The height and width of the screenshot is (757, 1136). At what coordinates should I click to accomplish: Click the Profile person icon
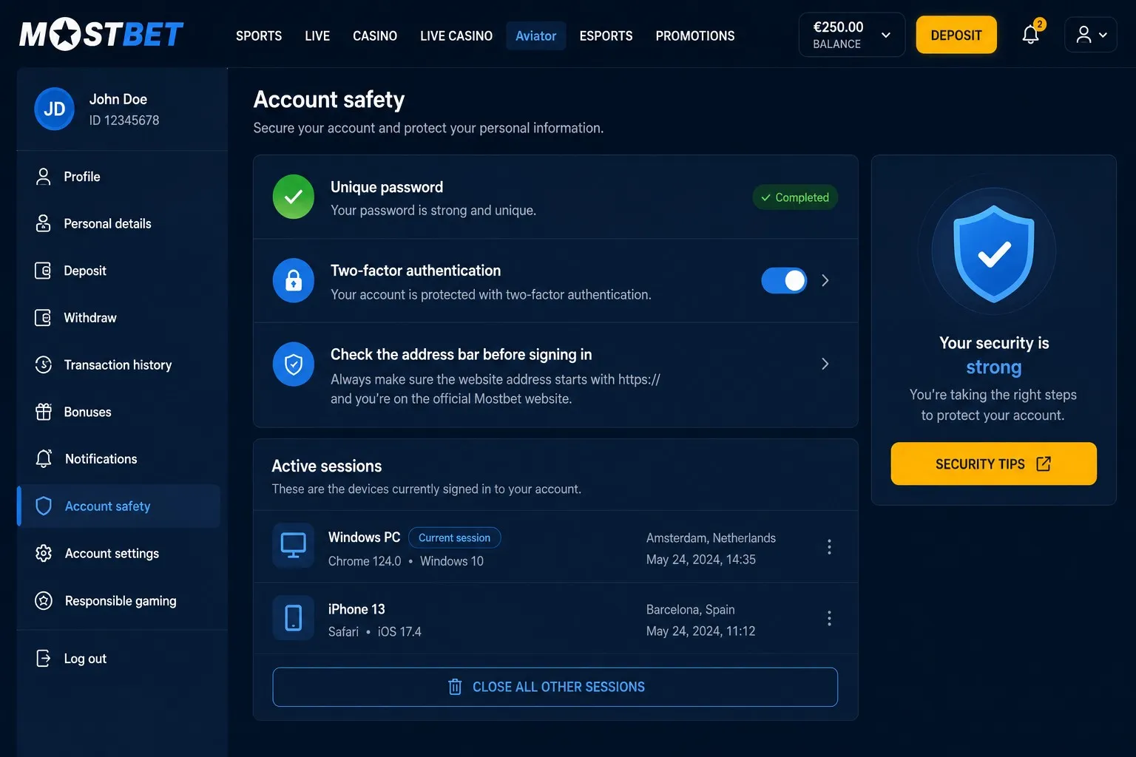tap(44, 176)
